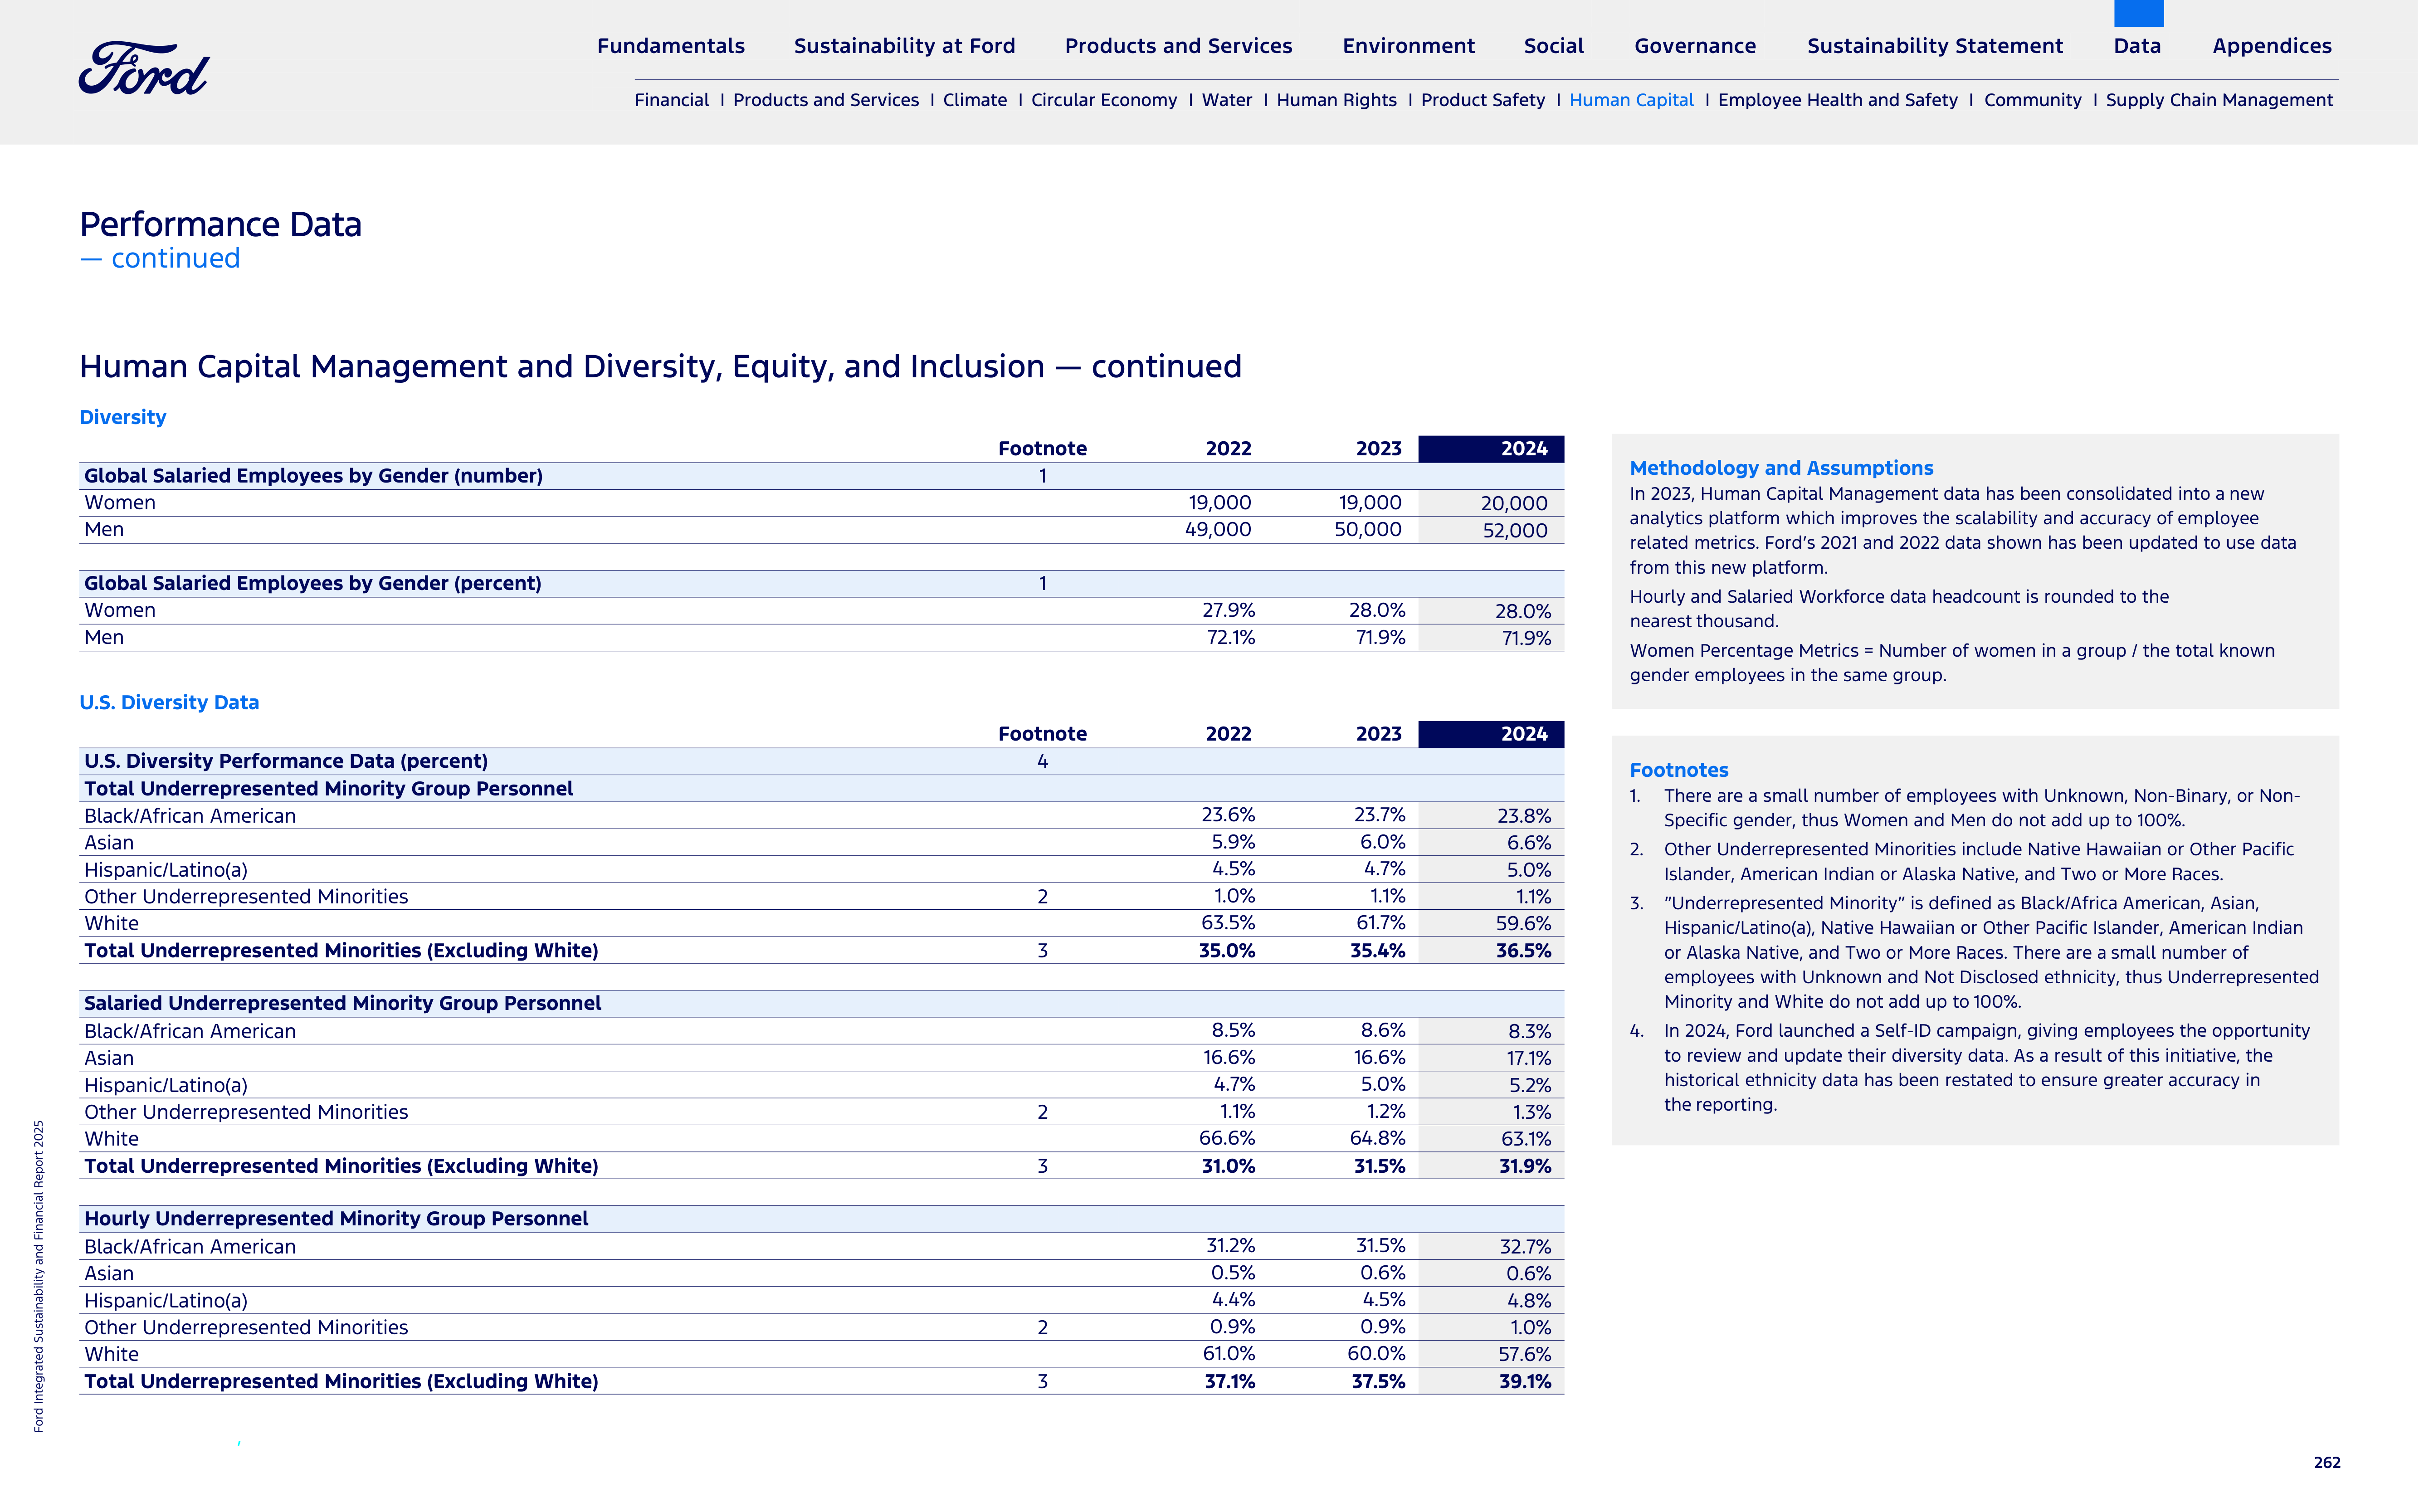Open the Appendices section
The image size is (2419, 1512).
coord(2272,46)
